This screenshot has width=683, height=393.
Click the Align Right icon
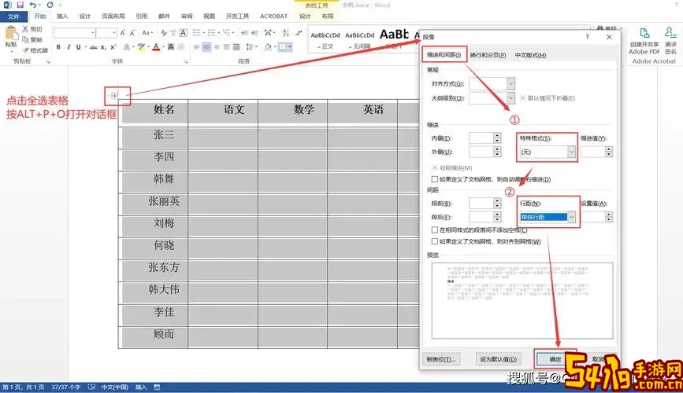coord(217,47)
